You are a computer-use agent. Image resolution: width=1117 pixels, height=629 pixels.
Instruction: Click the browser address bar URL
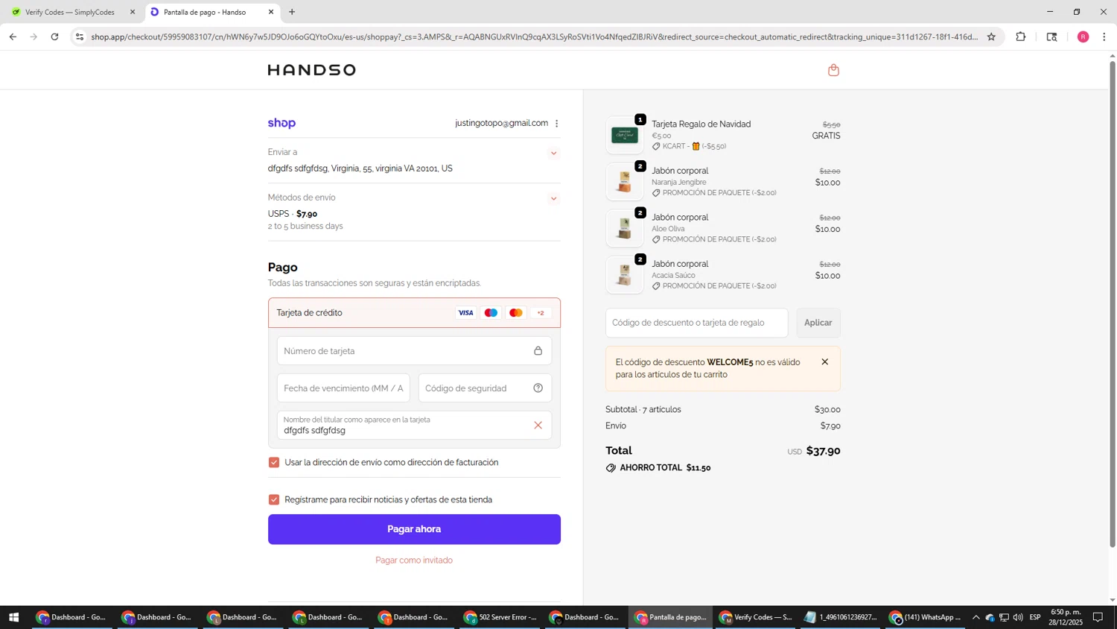534,37
